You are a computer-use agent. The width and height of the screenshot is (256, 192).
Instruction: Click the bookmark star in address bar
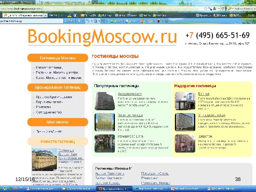pos(206,9)
